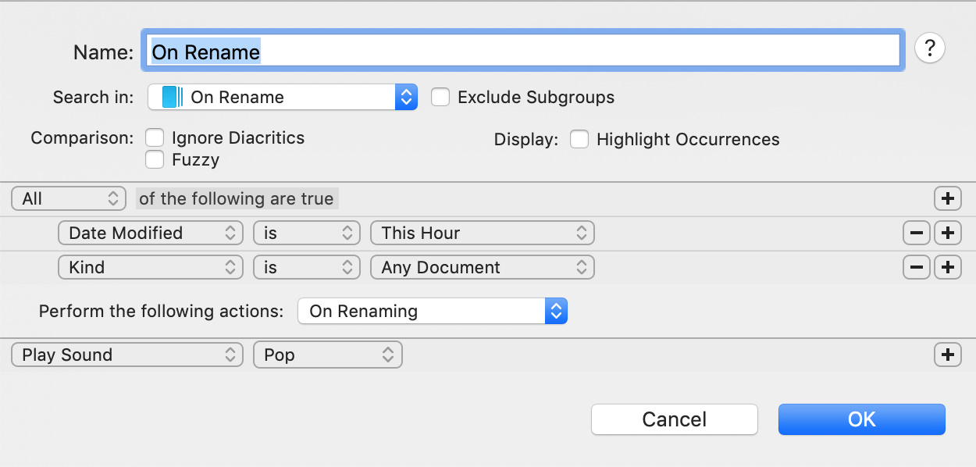This screenshot has width=976, height=467.
Task: Add a new condition with the top plus button
Action: pyautogui.click(x=948, y=198)
